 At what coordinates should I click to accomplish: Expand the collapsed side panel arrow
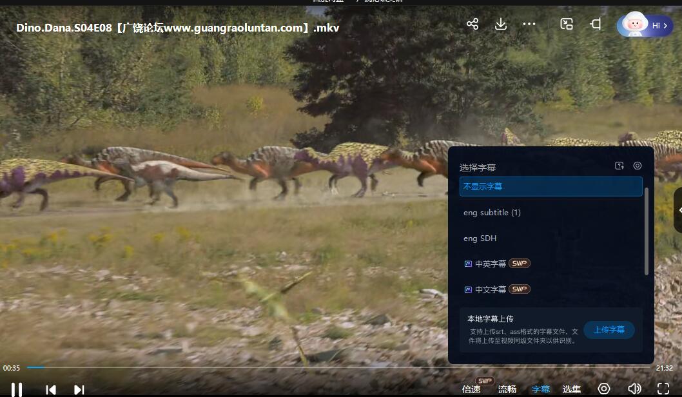tap(679, 211)
